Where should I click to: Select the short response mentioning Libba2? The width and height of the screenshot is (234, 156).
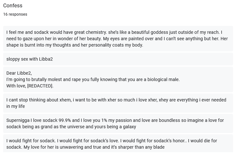118,59
